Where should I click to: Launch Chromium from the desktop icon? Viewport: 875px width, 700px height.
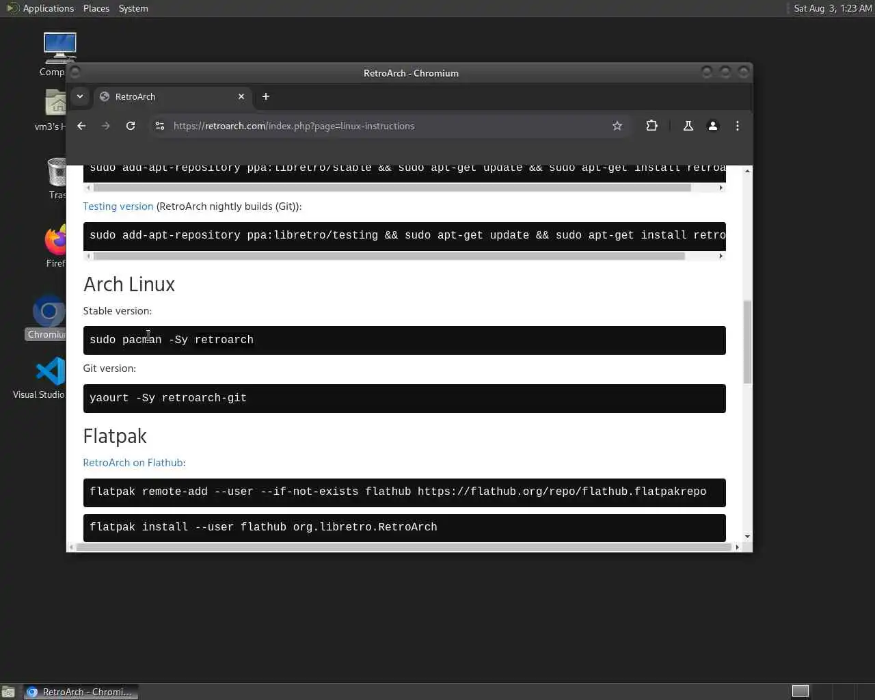click(48, 317)
